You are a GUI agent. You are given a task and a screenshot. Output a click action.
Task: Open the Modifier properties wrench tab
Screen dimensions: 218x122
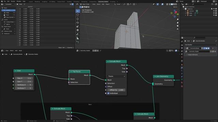(x=182, y=68)
